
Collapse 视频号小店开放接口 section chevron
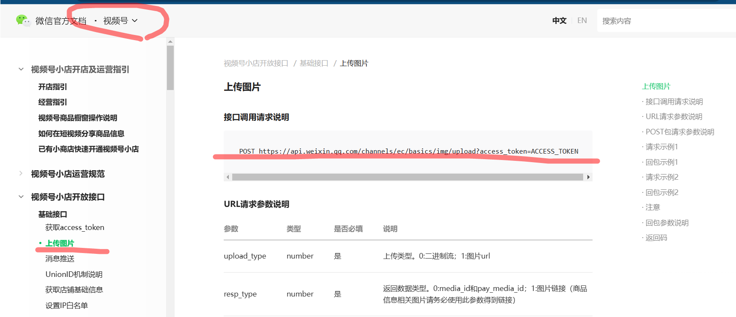coord(21,197)
